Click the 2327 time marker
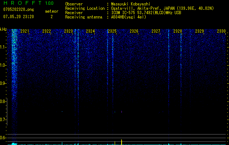This screenshot has width=229, height=145. click(156, 31)
